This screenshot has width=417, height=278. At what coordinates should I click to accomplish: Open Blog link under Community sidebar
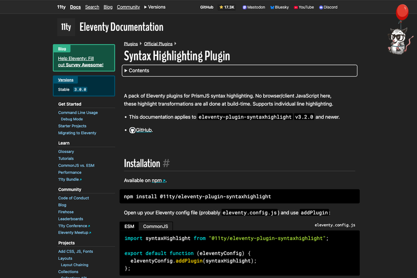(62, 205)
